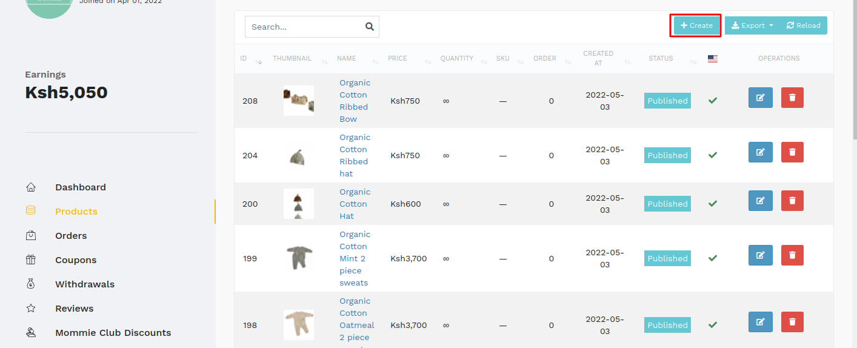Click the Ksh600 price cell
Viewport: 857px width, 348px height.
click(405, 204)
